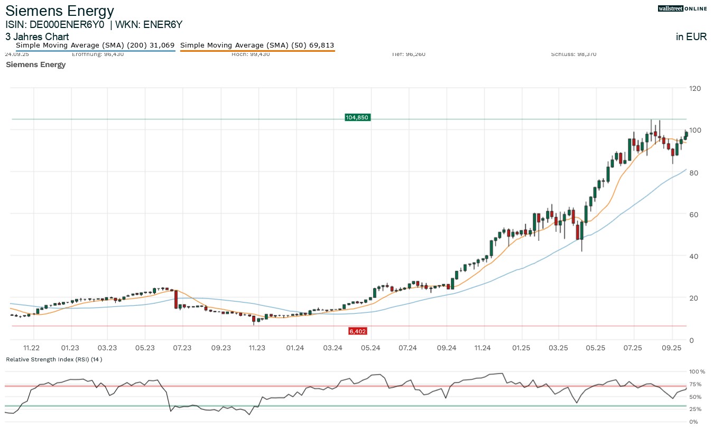The image size is (713, 439).
Task: Click the 40 price axis label
Action: [x=695, y=257]
